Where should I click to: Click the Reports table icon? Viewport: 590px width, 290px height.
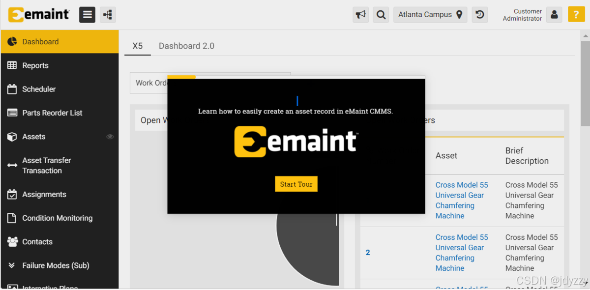pyautogui.click(x=12, y=65)
